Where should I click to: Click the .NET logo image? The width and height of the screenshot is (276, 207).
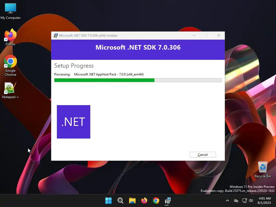pyautogui.click(x=74, y=122)
